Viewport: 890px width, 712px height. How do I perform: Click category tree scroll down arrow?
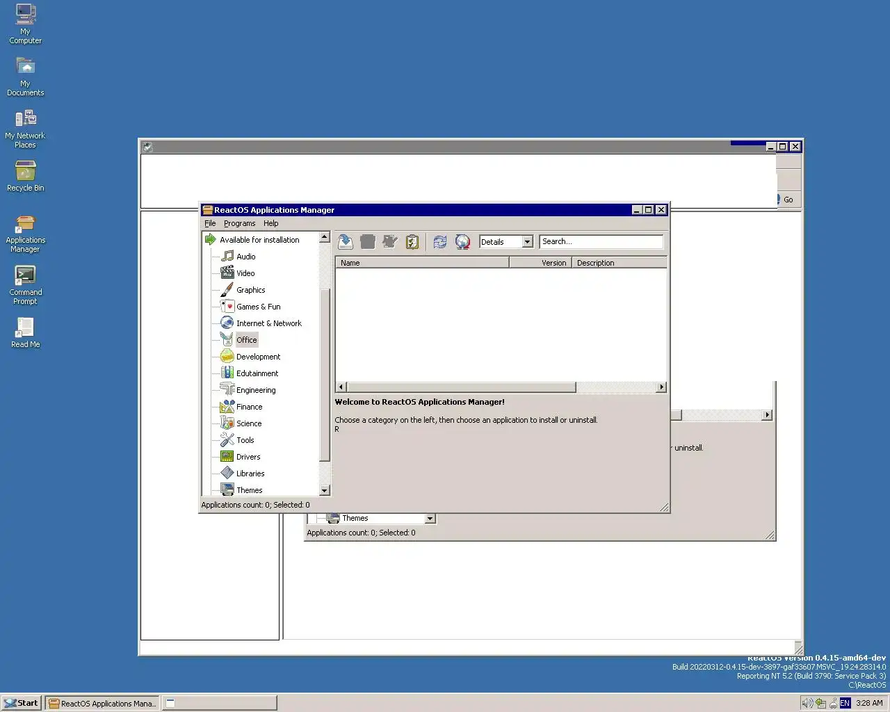(324, 490)
